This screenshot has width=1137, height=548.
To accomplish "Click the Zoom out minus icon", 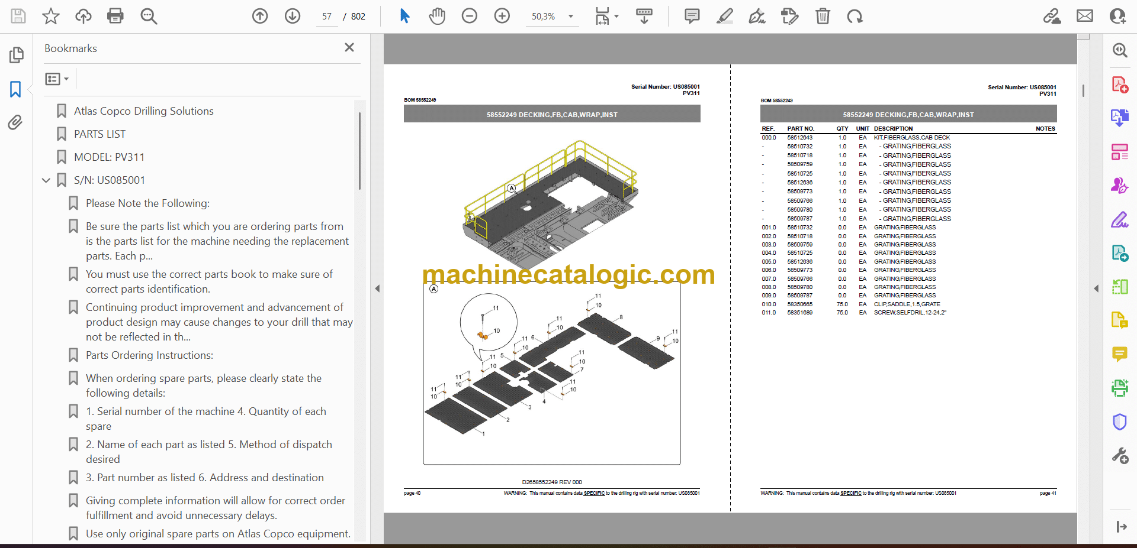I will click(x=470, y=16).
